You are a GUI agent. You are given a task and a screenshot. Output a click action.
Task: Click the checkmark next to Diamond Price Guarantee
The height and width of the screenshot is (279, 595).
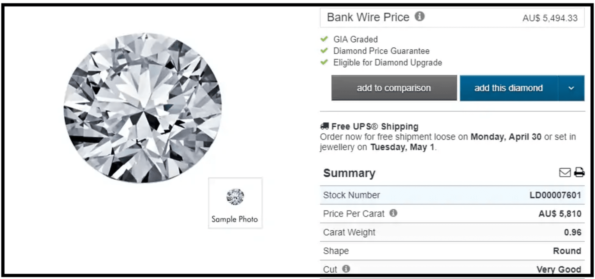[324, 51]
